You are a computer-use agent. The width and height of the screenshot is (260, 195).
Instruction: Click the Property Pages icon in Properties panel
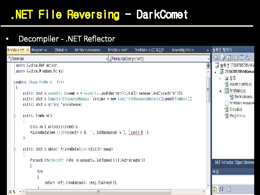point(229,189)
